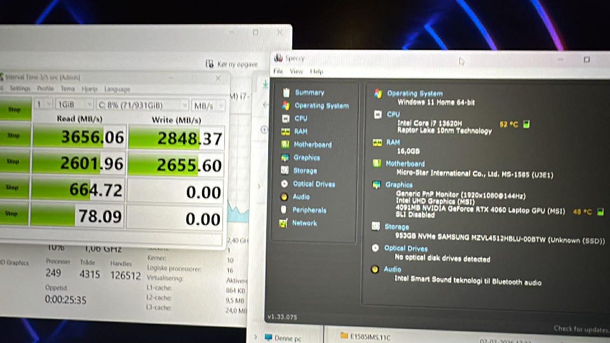
Task: Click the 664.72 read result cell
Action: click(78, 189)
